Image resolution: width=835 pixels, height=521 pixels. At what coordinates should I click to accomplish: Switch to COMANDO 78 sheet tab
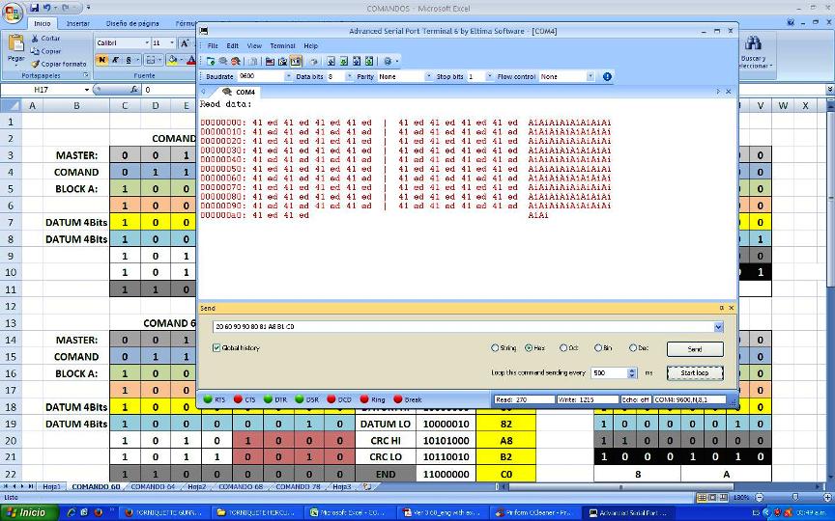[299, 486]
